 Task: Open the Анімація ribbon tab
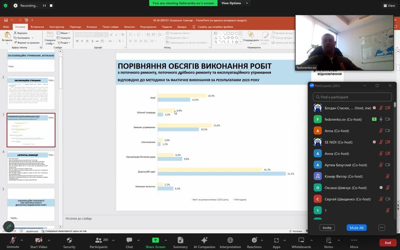coord(92,27)
